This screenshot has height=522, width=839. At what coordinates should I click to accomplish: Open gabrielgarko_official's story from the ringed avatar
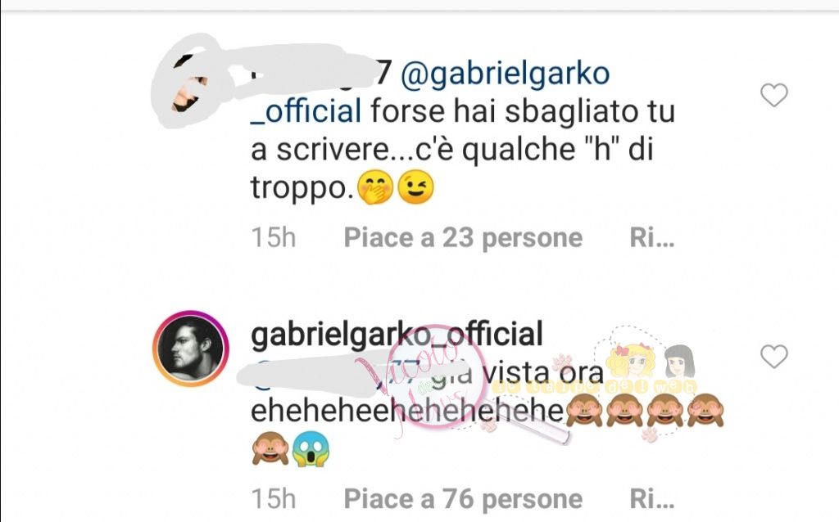[190, 348]
